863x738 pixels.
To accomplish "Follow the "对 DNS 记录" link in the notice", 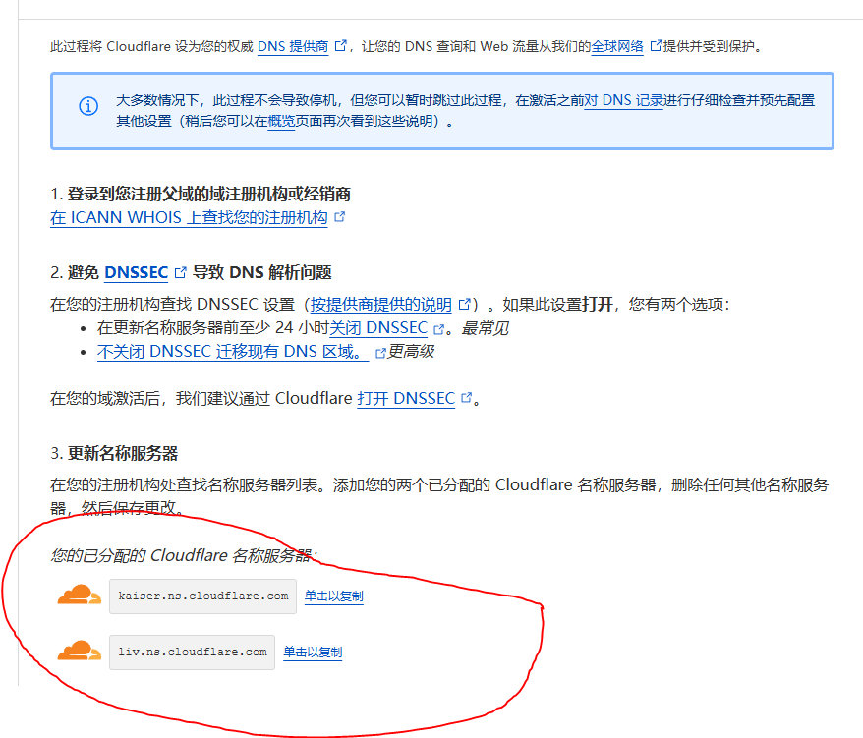I will point(624,100).
